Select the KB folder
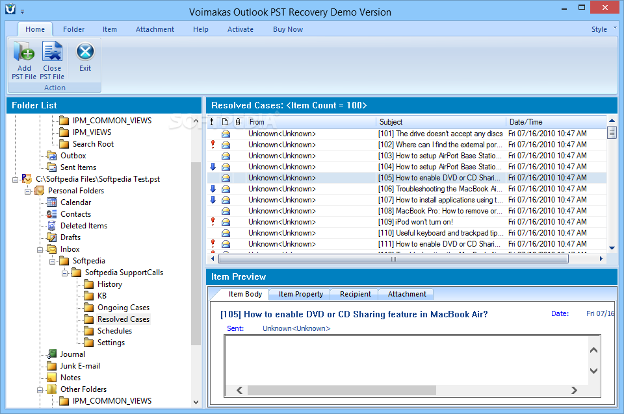This screenshot has height=414, width=624. point(102,296)
